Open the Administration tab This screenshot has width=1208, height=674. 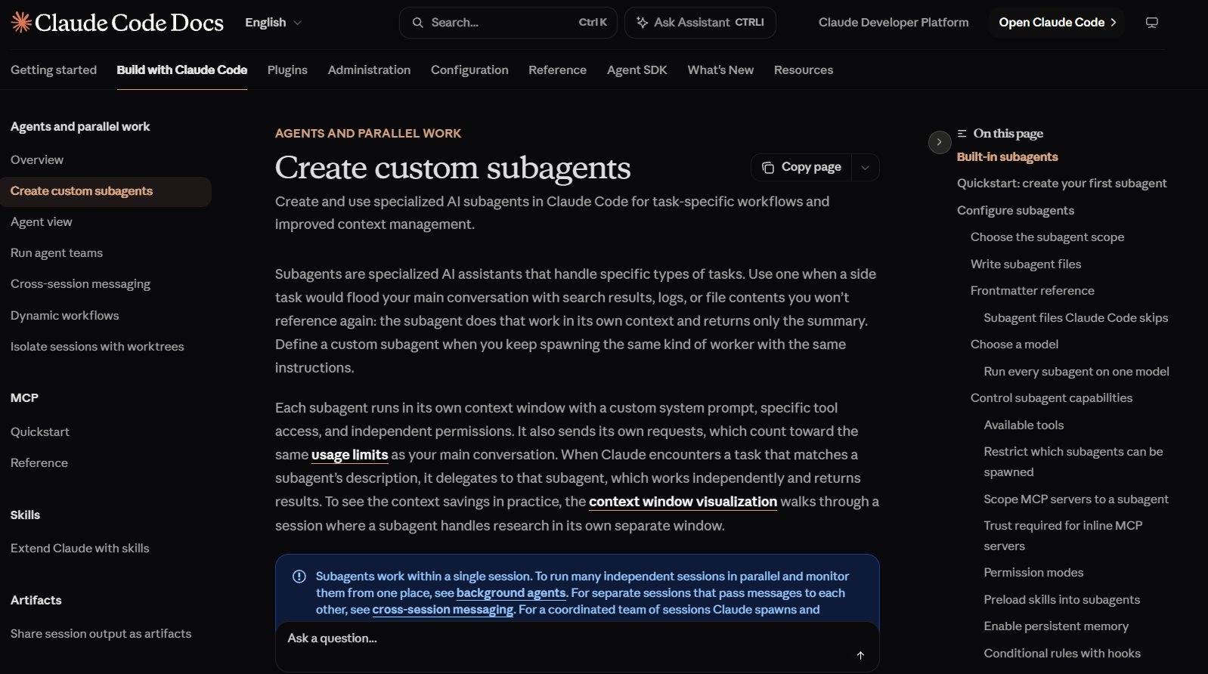click(369, 70)
